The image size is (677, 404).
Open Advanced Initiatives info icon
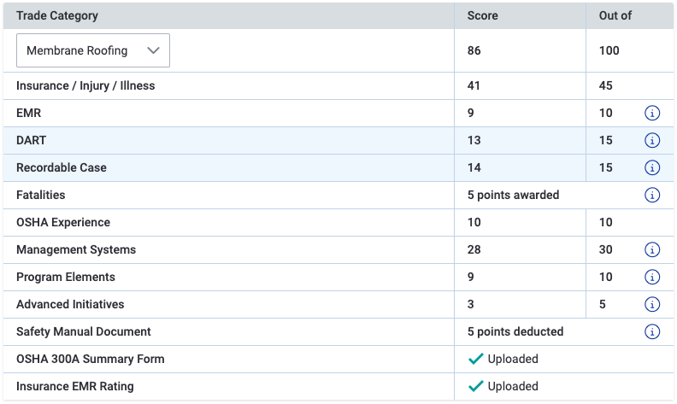[652, 304]
